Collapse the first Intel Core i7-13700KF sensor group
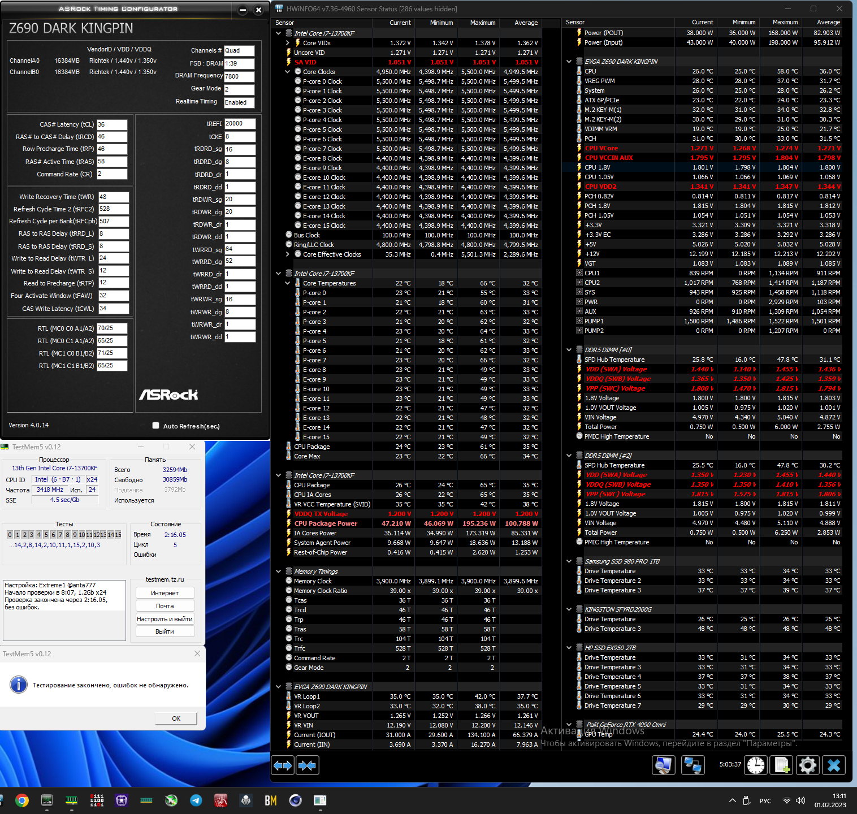 point(279,33)
